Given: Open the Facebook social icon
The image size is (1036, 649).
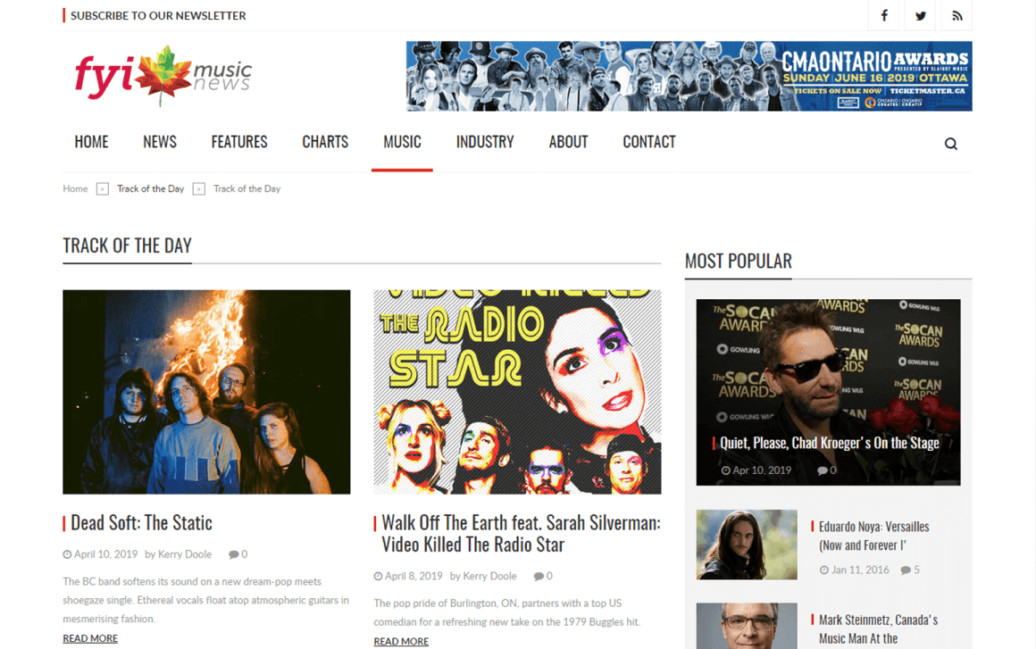Looking at the screenshot, I should [884, 15].
